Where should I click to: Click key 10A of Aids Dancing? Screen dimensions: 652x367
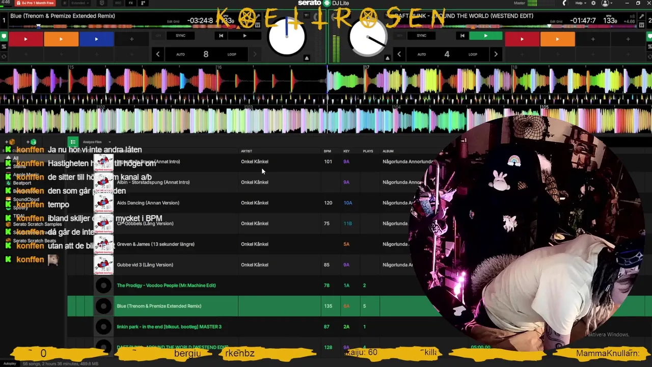[x=347, y=203]
